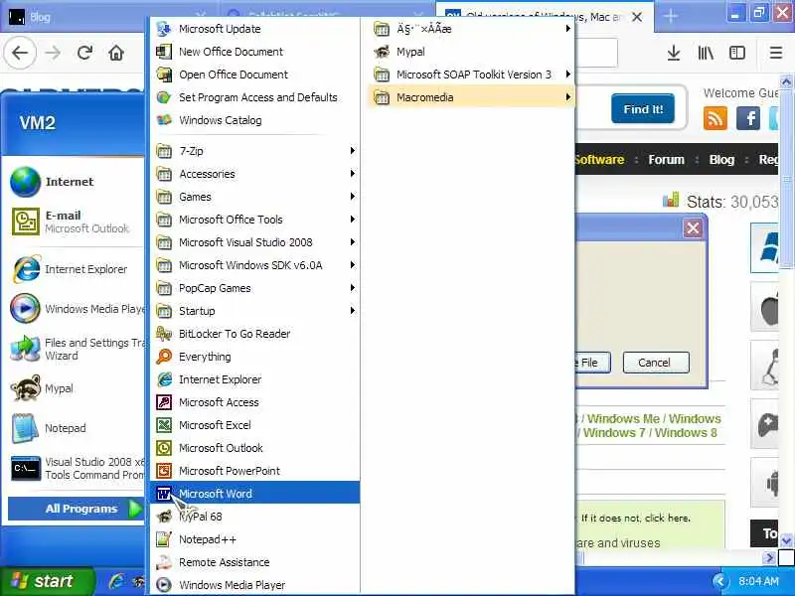
Task: Start Microsoft PowerPoint
Action: [x=255, y=470]
